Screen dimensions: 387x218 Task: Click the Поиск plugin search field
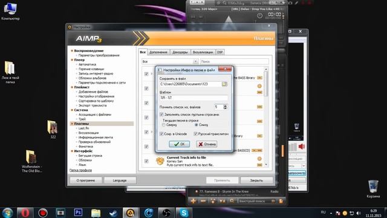pyautogui.click(x=234, y=61)
